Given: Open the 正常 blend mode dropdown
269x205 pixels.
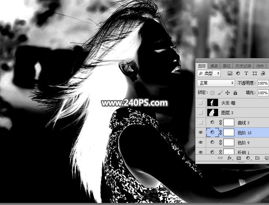Looking at the screenshot, I should click(216, 83).
